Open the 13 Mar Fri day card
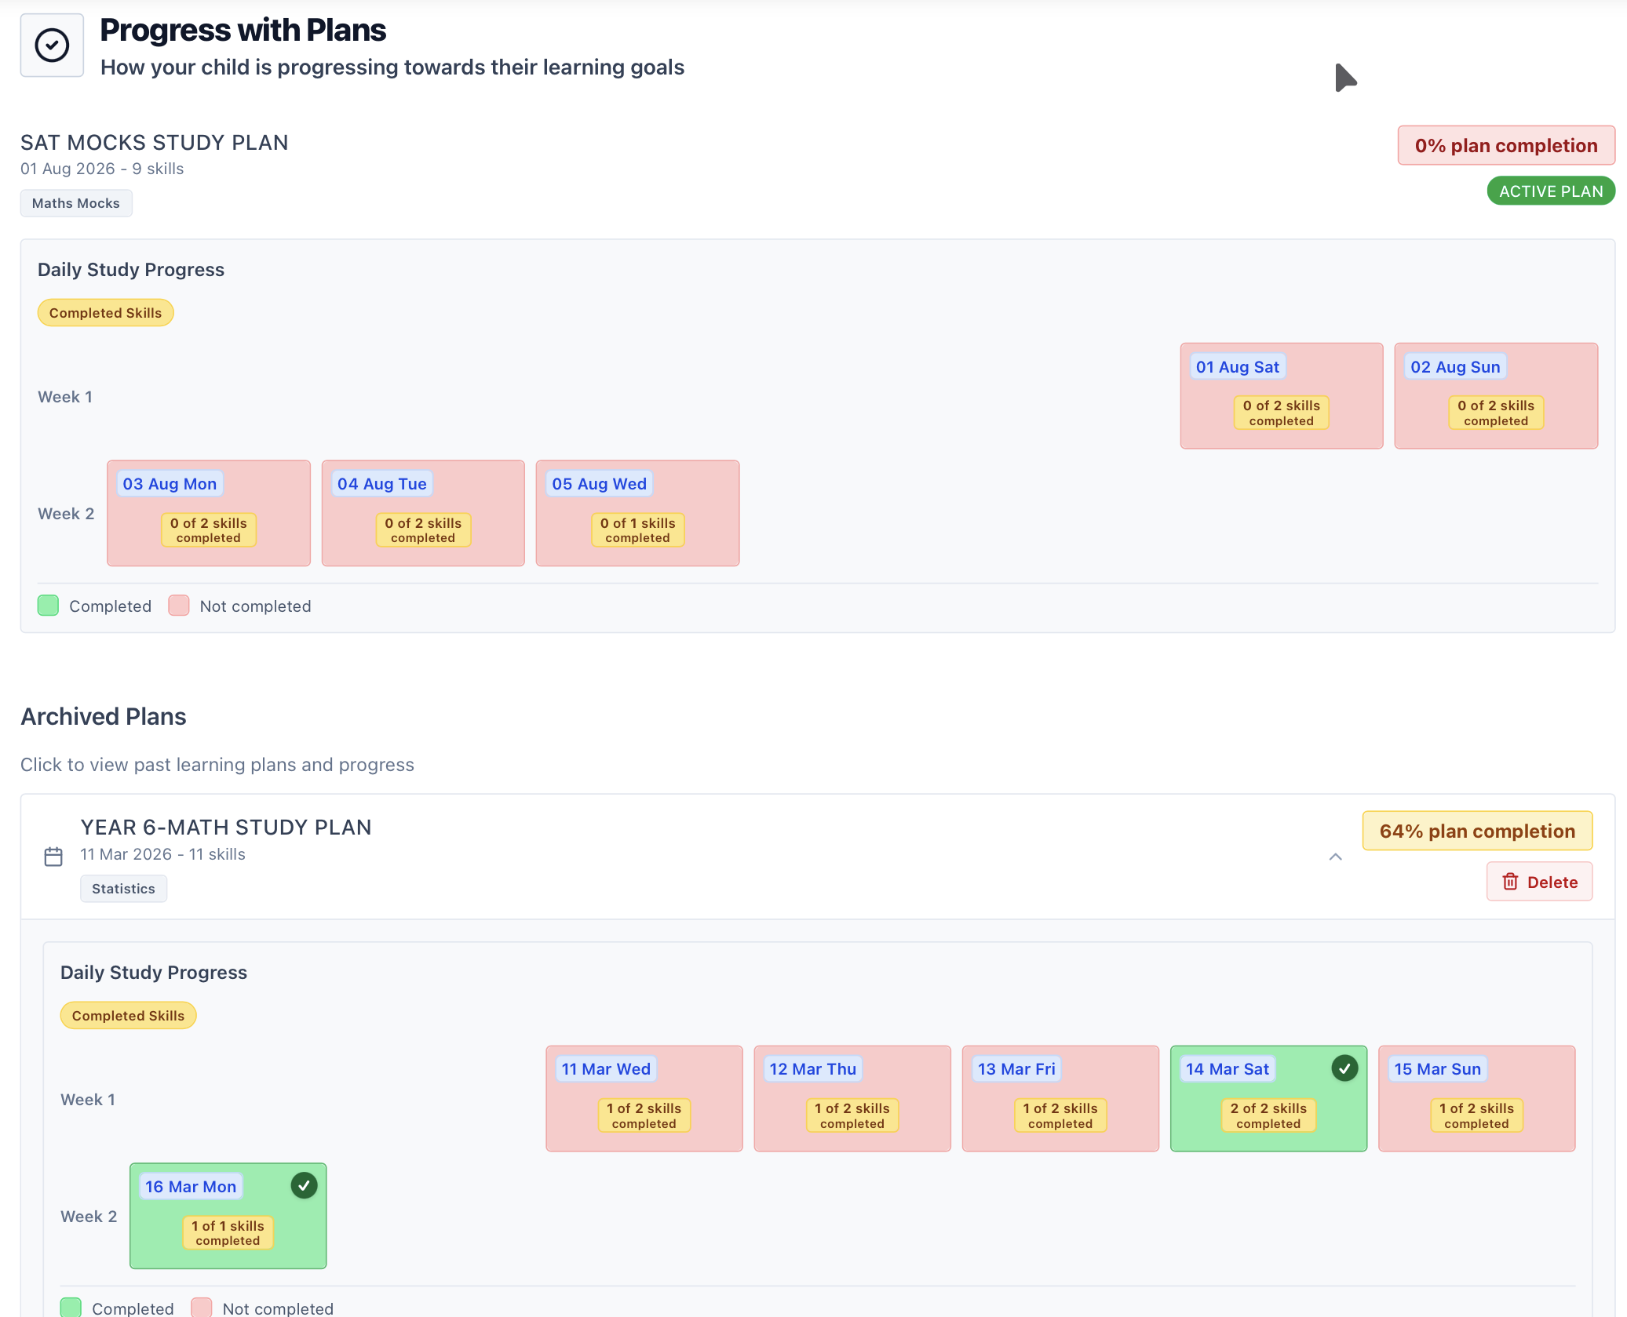1627x1317 pixels. (x=1060, y=1099)
